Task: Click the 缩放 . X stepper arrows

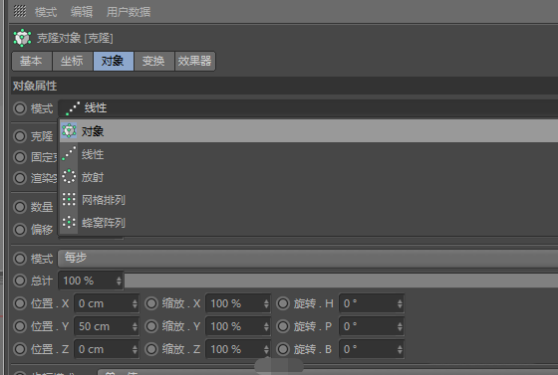Action: pos(266,303)
